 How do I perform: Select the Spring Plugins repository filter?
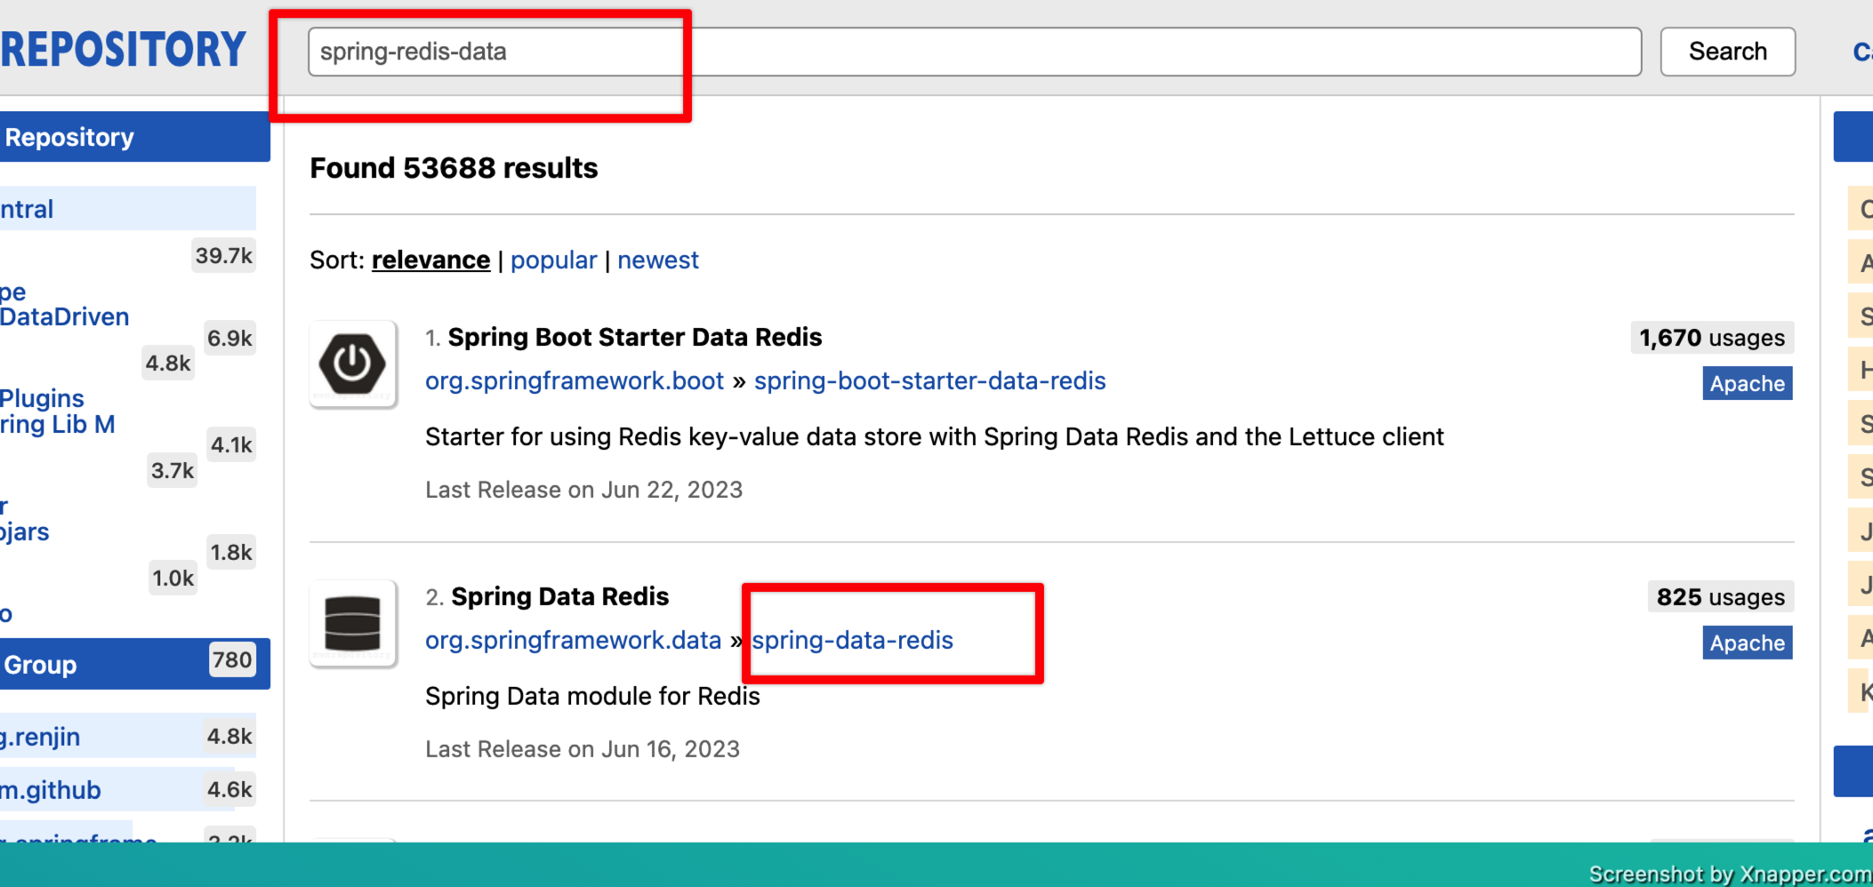point(42,398)
